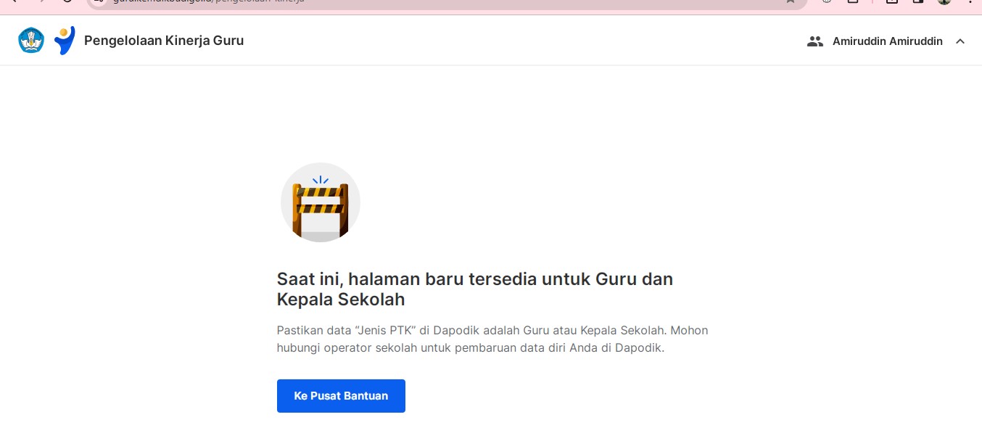Collapse the Amiruddin account menu chevron
Screen dimensions: 982x425
pos(960,41)
